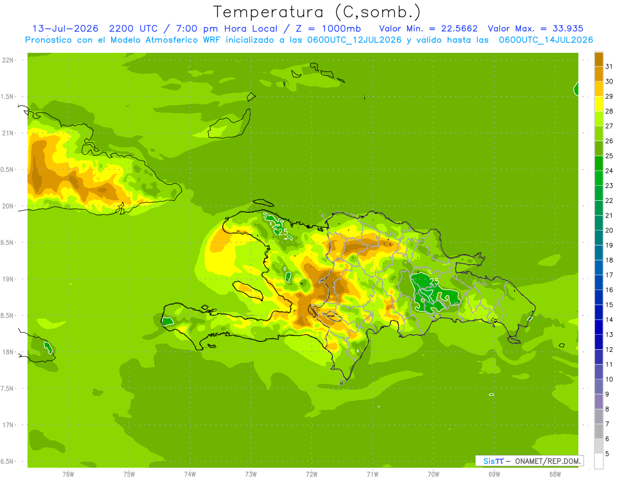Viewport: 623px width, 481px height.
Task: Click the colorbar label "8"
Action: pyautogui.click(x=607, y=409)
